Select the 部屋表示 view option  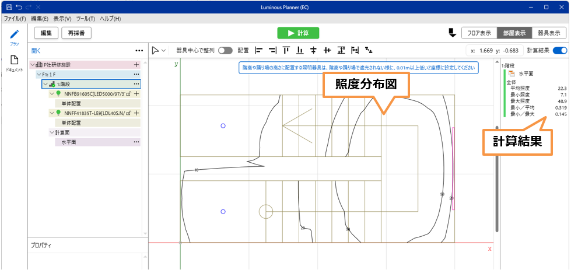pos(514,33)
